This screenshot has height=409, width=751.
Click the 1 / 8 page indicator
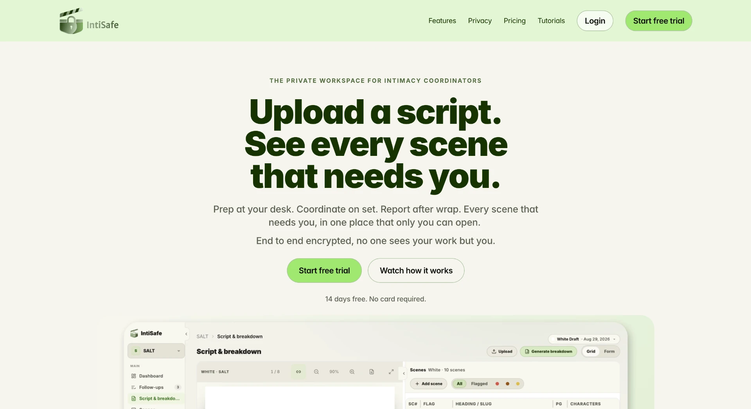coord(275,371)
